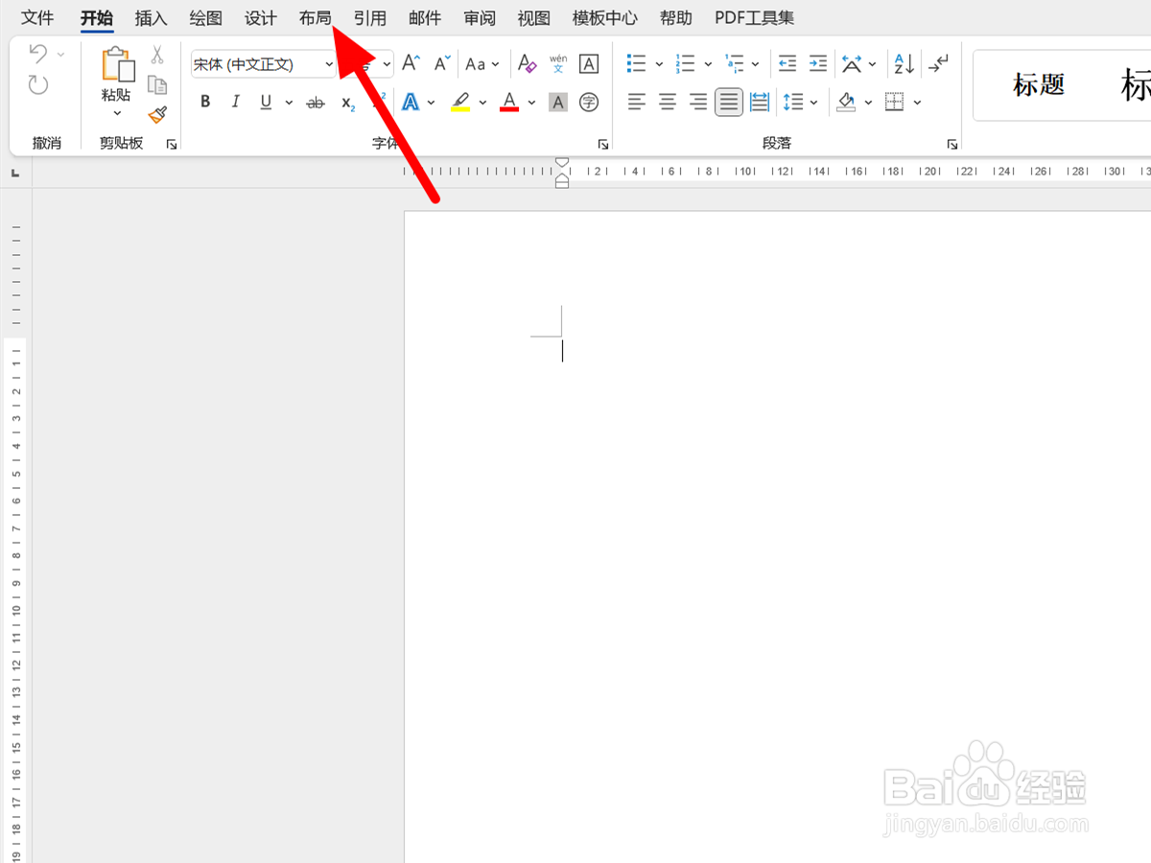Click the A-Z sort icon
The image size is (1151, 863).
pos(904,64)
